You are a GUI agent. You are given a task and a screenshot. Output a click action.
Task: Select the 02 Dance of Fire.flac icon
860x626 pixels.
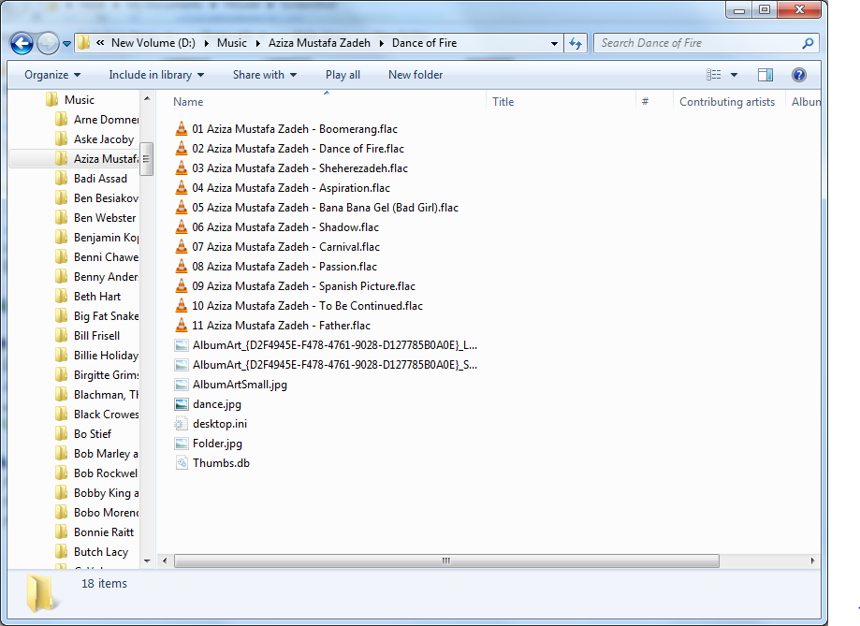tap(182, 149)
